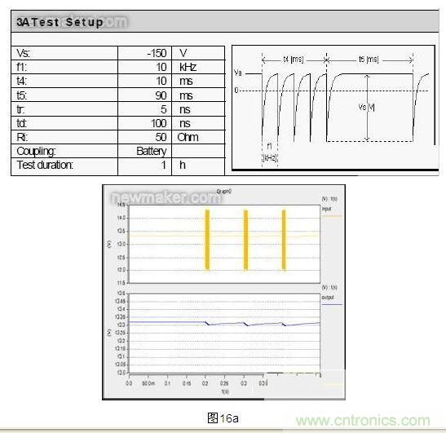This screenshot has height=433, width=446.
Task: Click the first yellow burst in input graph
Action: tap(207, 240)
